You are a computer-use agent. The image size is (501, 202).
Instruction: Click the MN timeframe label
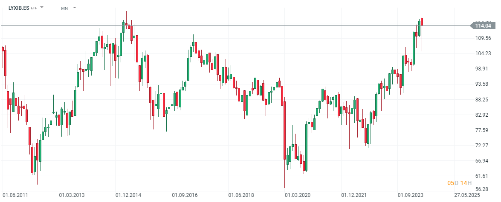pyautogui.click(x=64, y=8)
